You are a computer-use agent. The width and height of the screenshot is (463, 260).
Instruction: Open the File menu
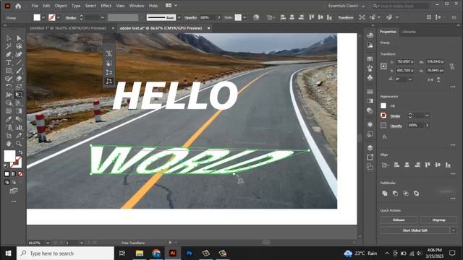pyautogui.click(x=35, y=6)
